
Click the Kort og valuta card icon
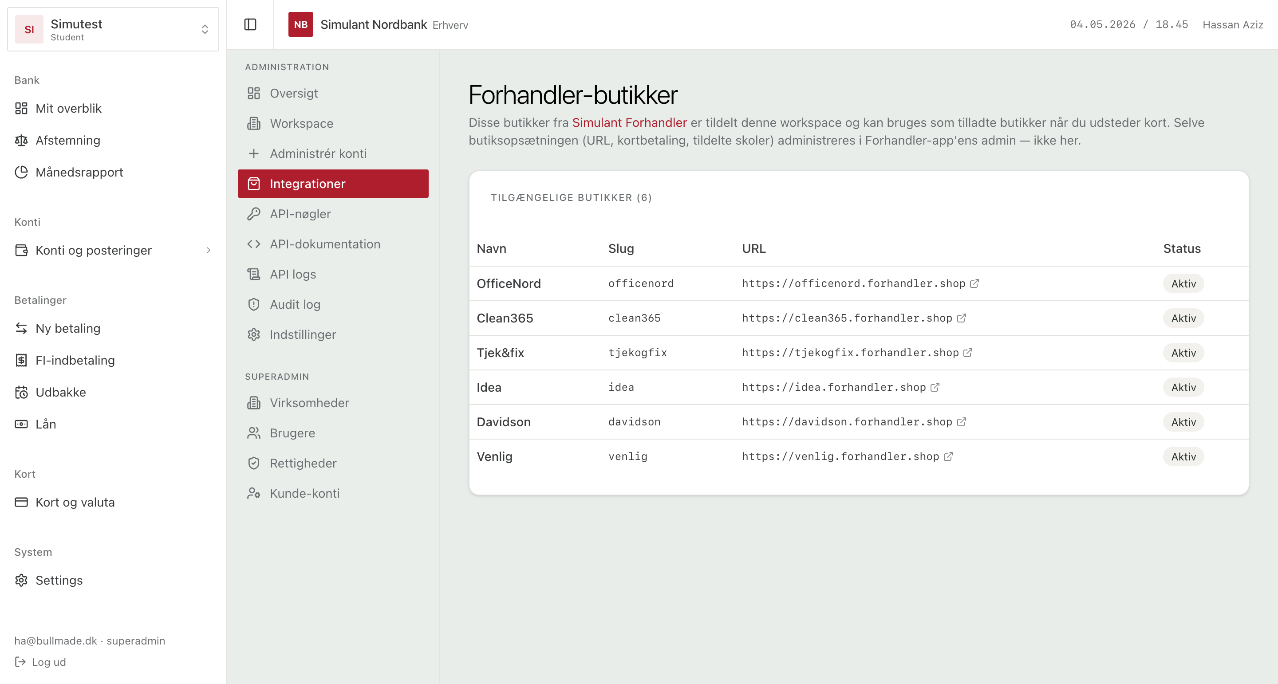point(21,502)
